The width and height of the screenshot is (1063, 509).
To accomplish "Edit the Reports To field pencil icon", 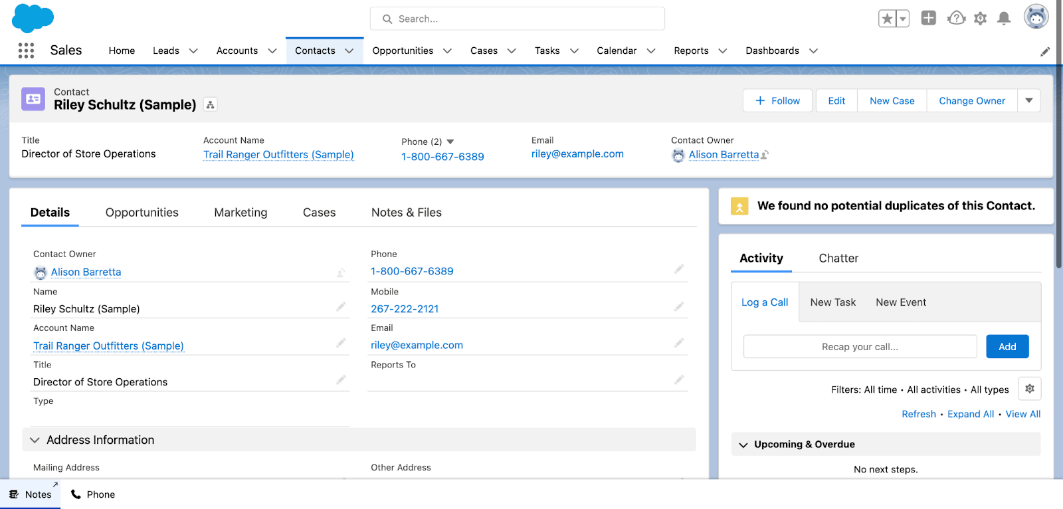I will tap(679, 380).
